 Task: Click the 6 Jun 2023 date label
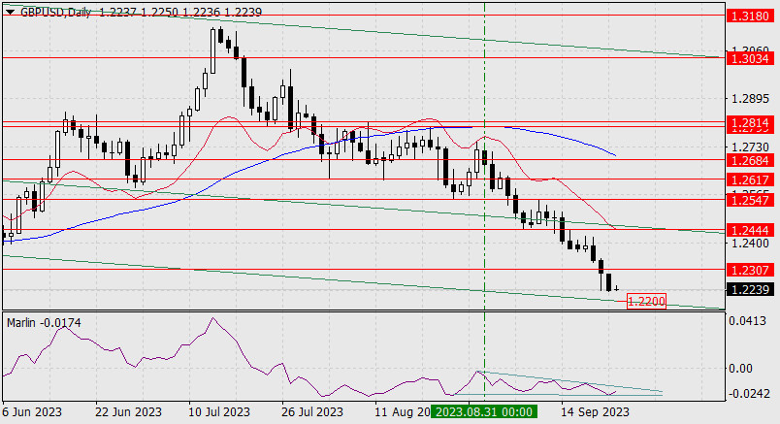coord(32,412)
